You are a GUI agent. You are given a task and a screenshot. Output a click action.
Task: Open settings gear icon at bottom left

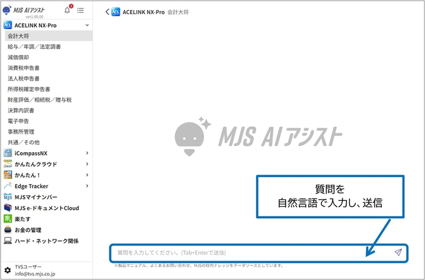pos(8,270)
